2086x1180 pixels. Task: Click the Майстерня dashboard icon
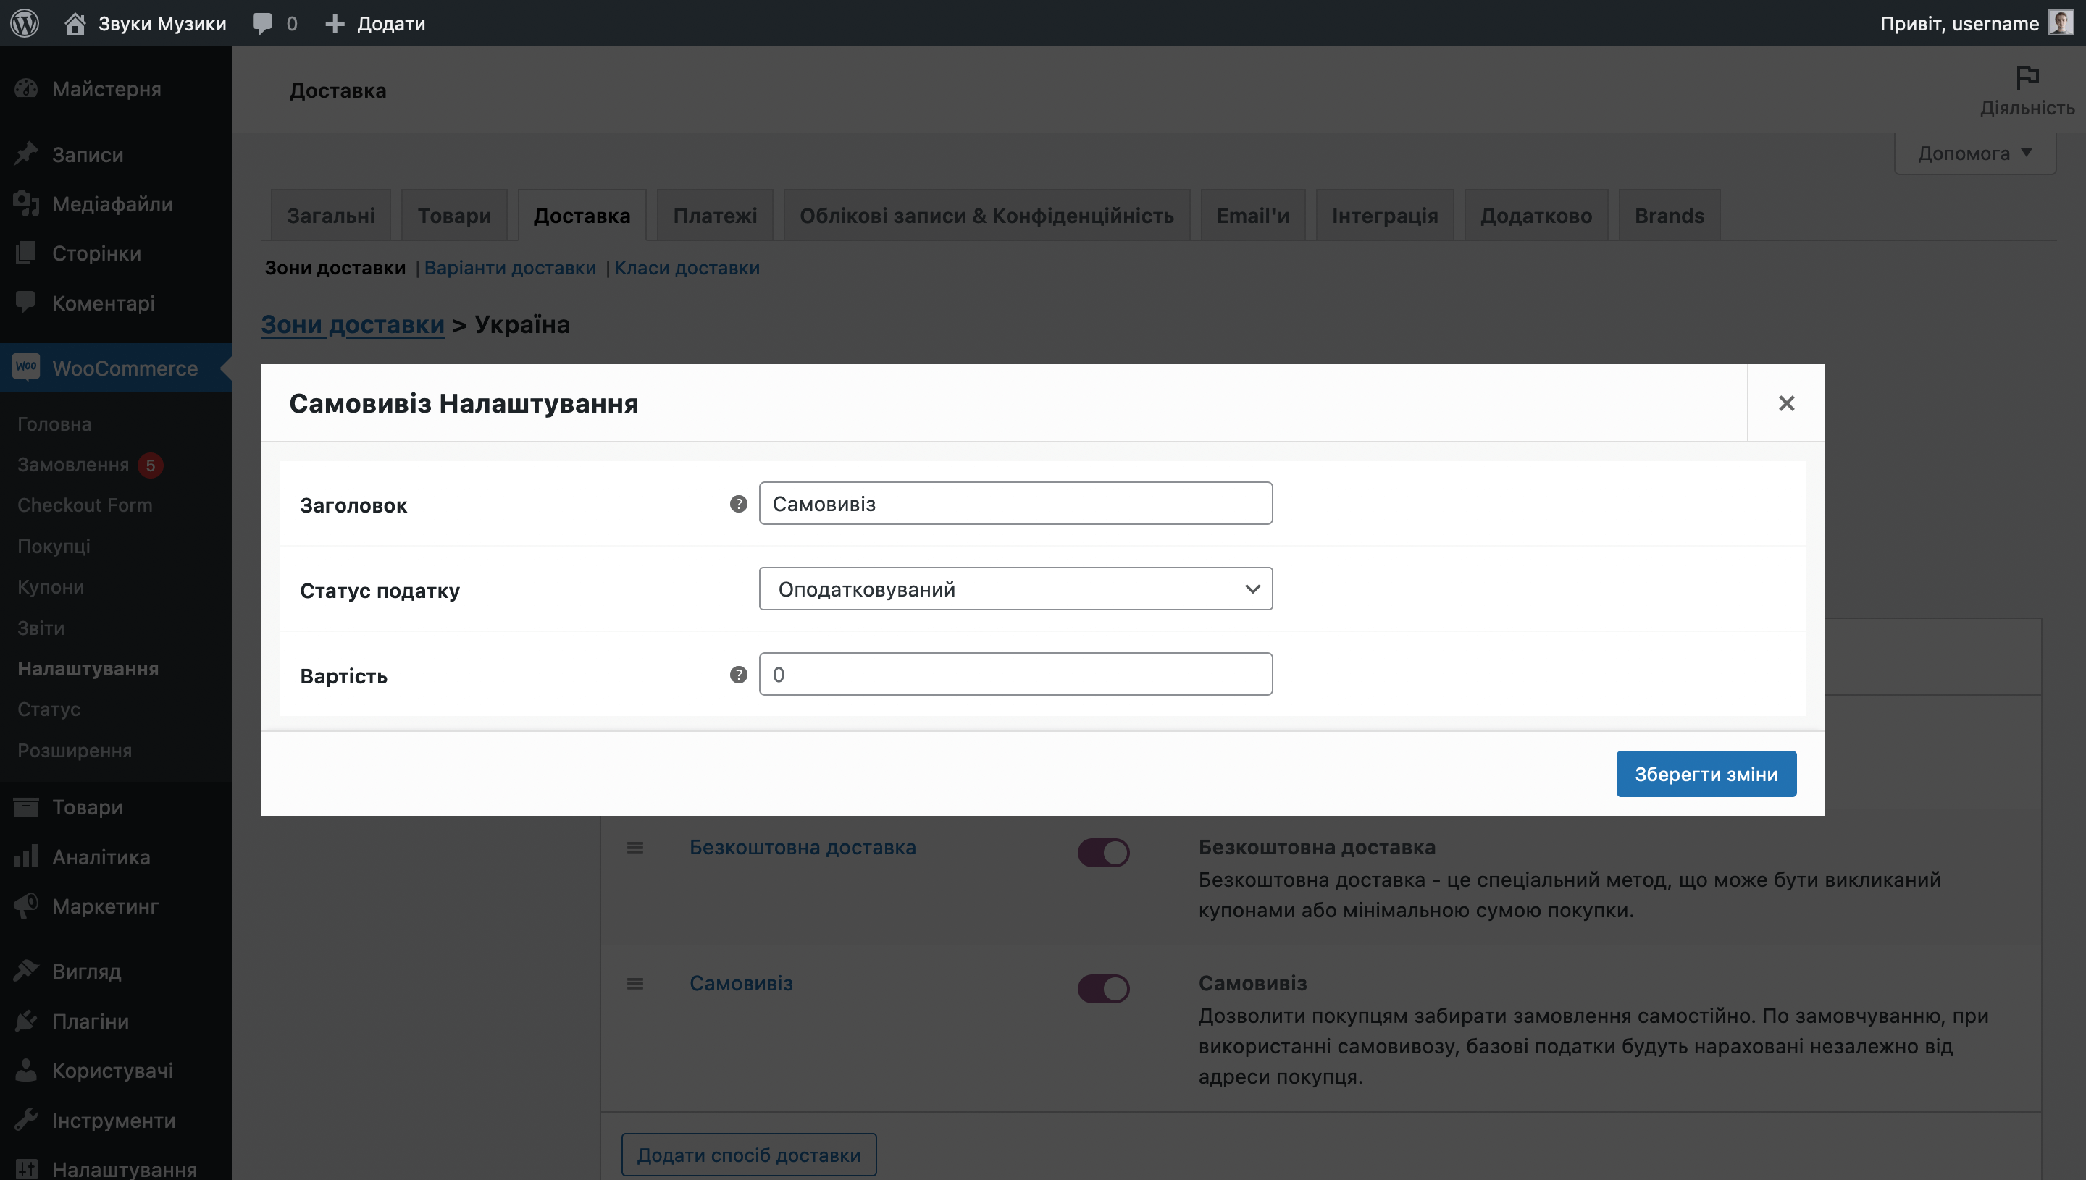click(26, 88)
